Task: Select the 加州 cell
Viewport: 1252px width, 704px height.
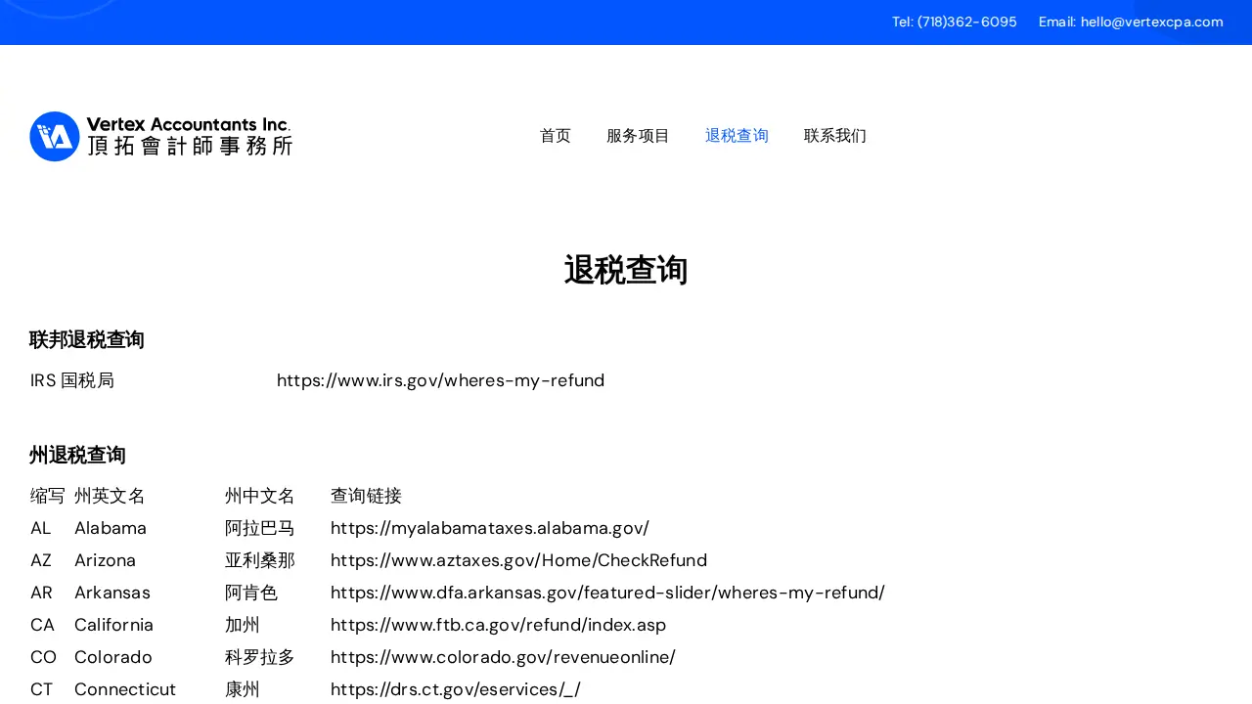Action: [243, 625]
